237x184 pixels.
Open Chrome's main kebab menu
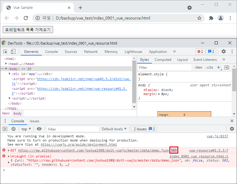tap(230, 18)
